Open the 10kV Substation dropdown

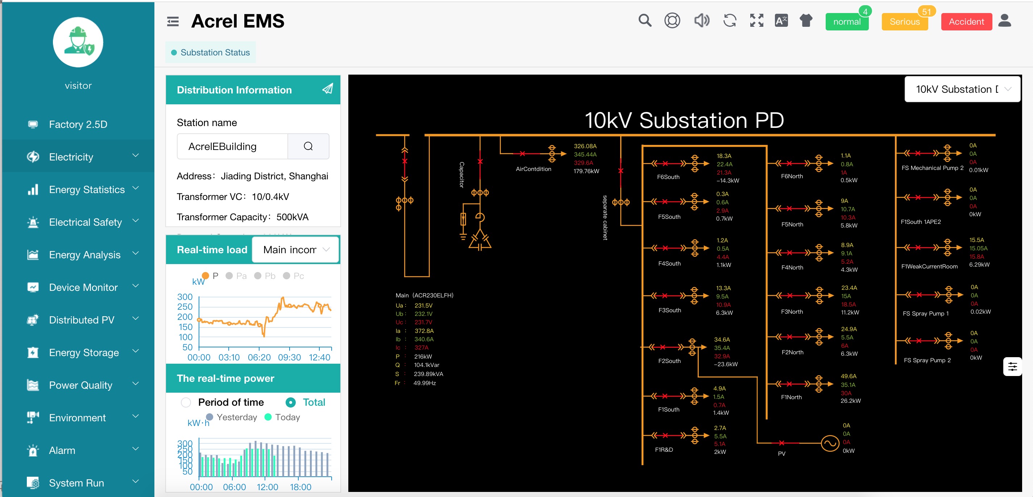click(962, 89)
